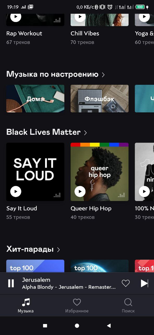This screenshot has height=335, width=154.
Task: Pause the currently playing Jerusalem track
Action: click(11, 283)
